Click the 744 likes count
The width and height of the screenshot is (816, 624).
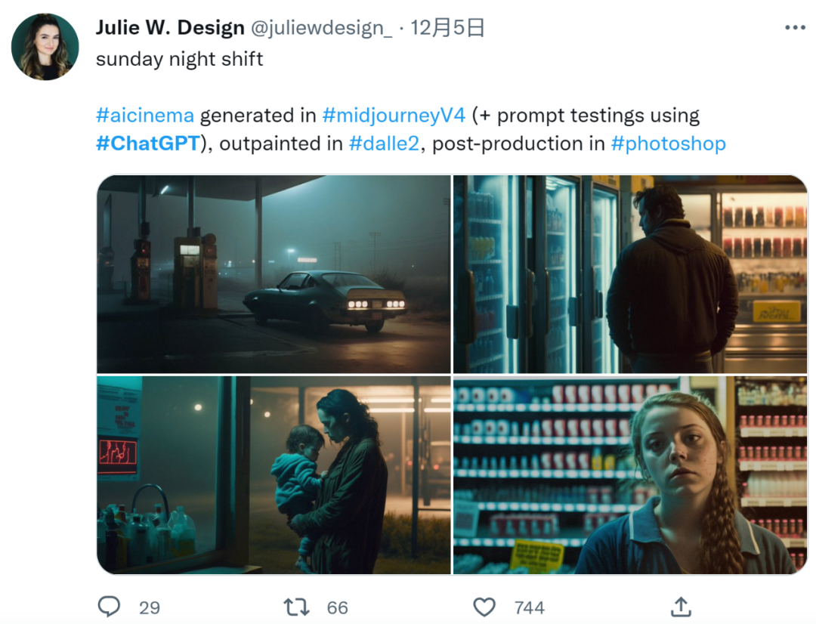pos(529,607)
